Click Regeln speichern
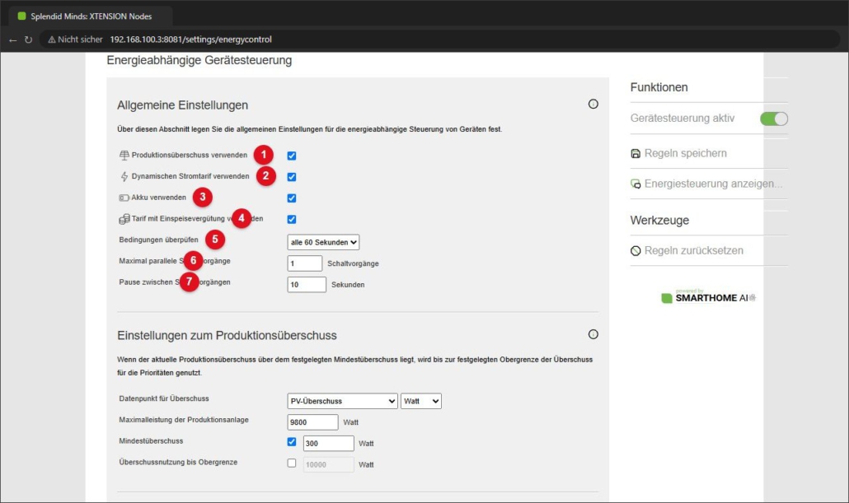The image size is (849, 503). pyautogui.click(x=686, y=154)
